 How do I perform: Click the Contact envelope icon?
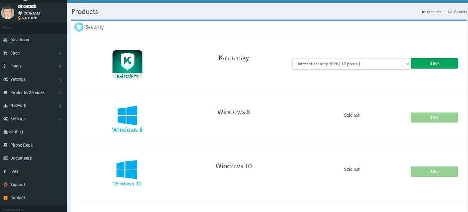(5, 198)
